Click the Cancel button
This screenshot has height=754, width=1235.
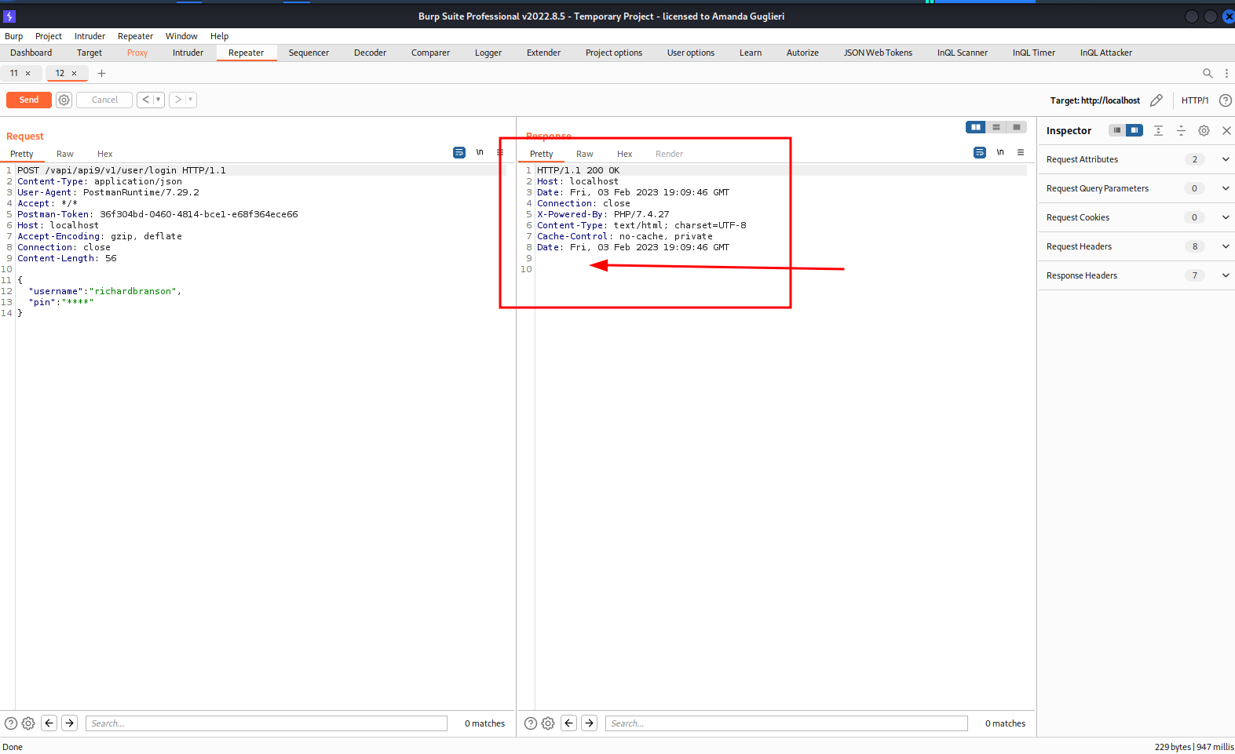click(x=104, y=100)
